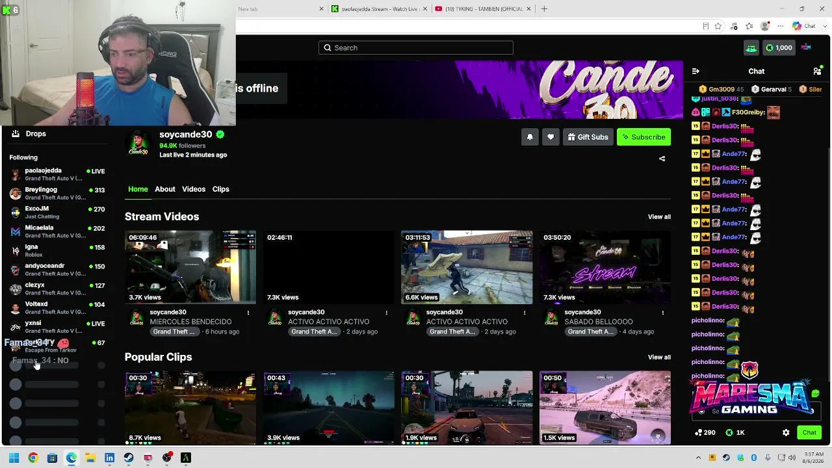The width and height of the screenshot is (832, 468).
Task: Open options menu on the 03:11:53 video card
Action: [525, 313]
